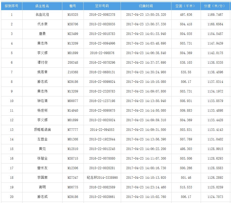231x203 pixels.
Task: Click the speed value 1169.7467
Action: pos(215,15)
